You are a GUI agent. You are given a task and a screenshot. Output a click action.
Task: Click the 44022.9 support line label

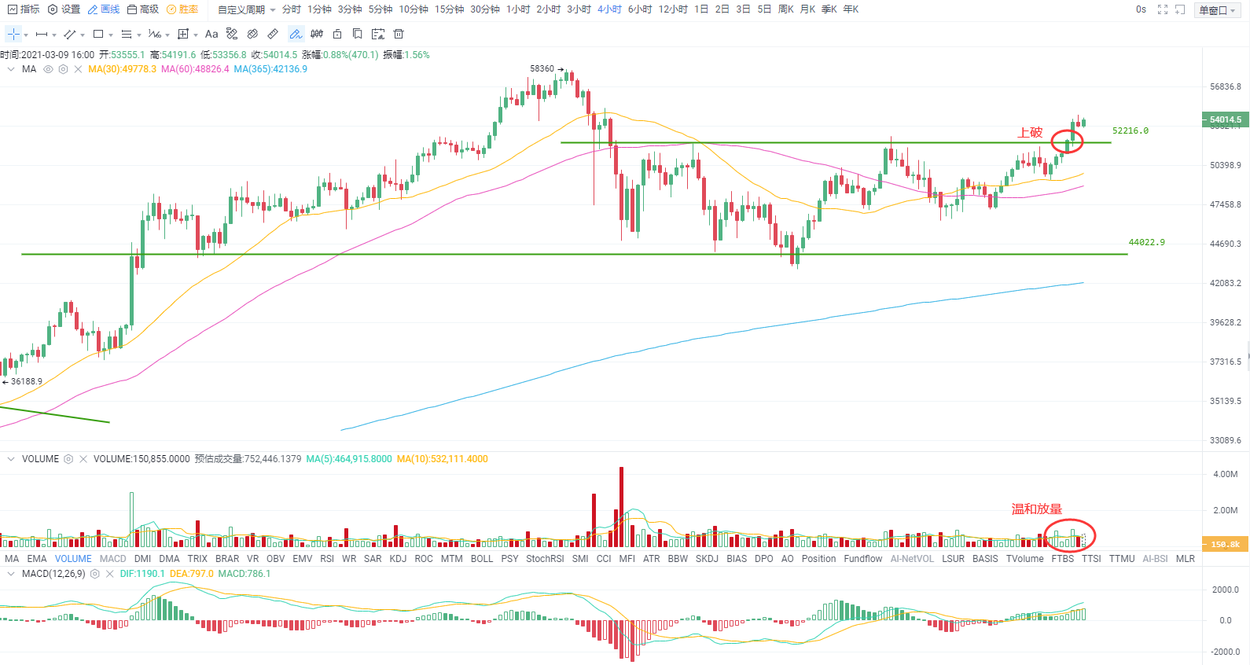(x=1147, y=242)
